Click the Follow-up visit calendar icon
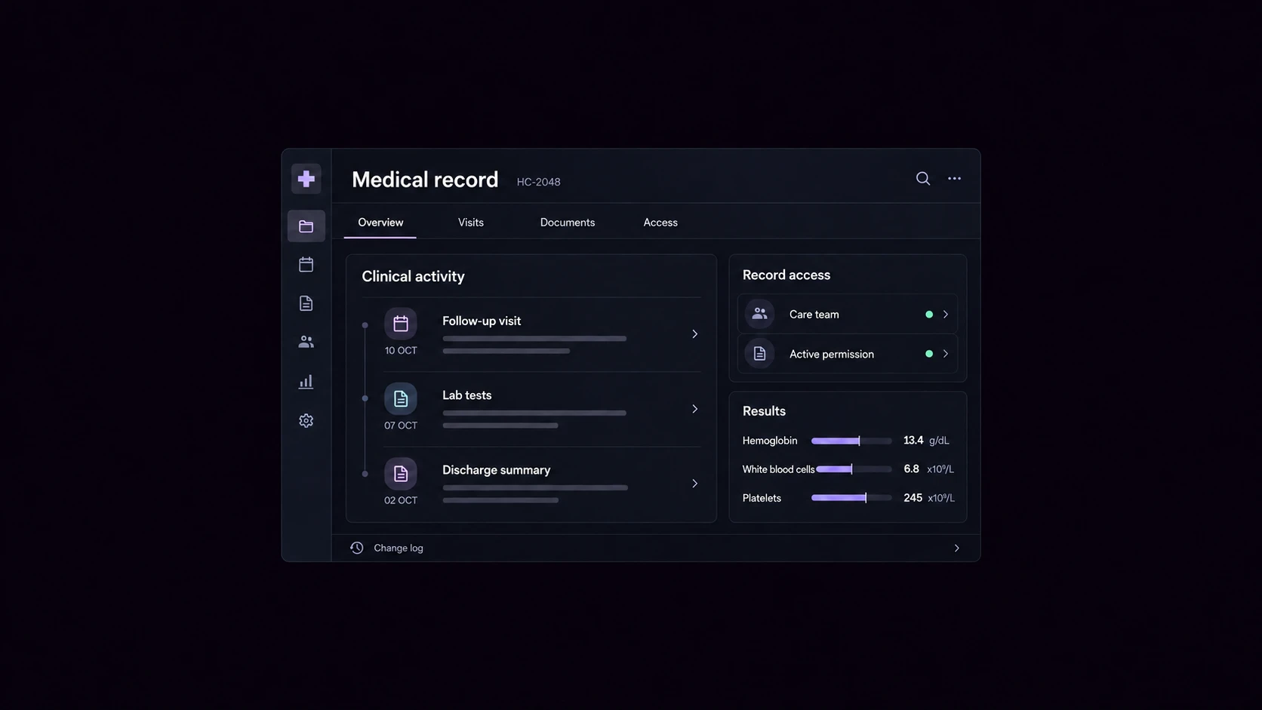Image resolution: width=1262 pixels, height=710 pixels. pos(401,324)
